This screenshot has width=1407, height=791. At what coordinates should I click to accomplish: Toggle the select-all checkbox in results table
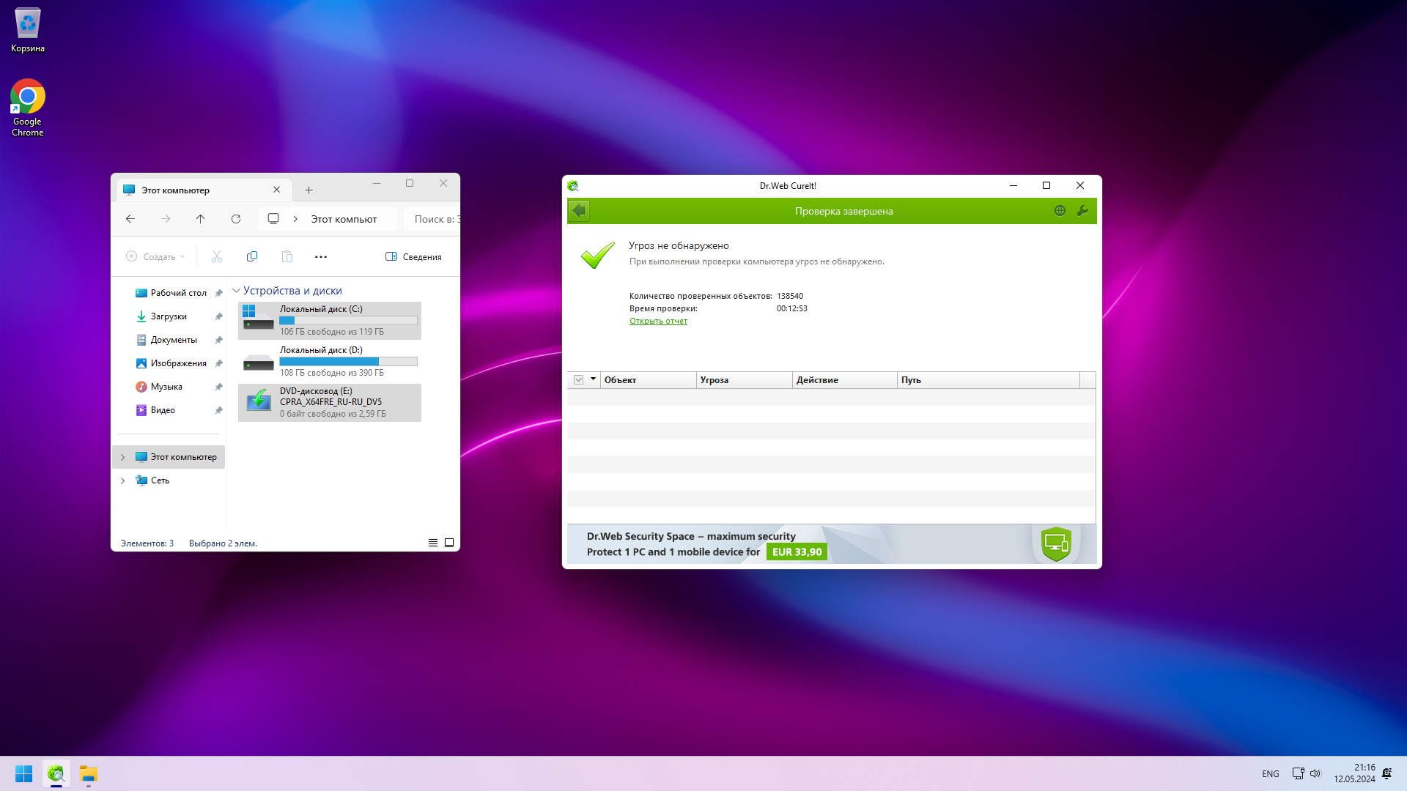pyautogui.click(x=578, y=379)
